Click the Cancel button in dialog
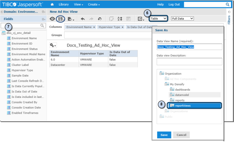 pos(181,135)
